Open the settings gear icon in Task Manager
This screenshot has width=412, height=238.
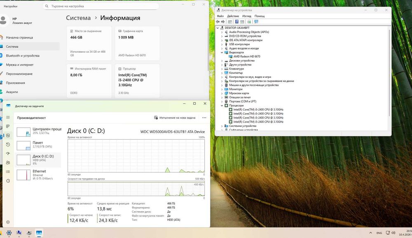pyautogui.click(x=8, y=222)
